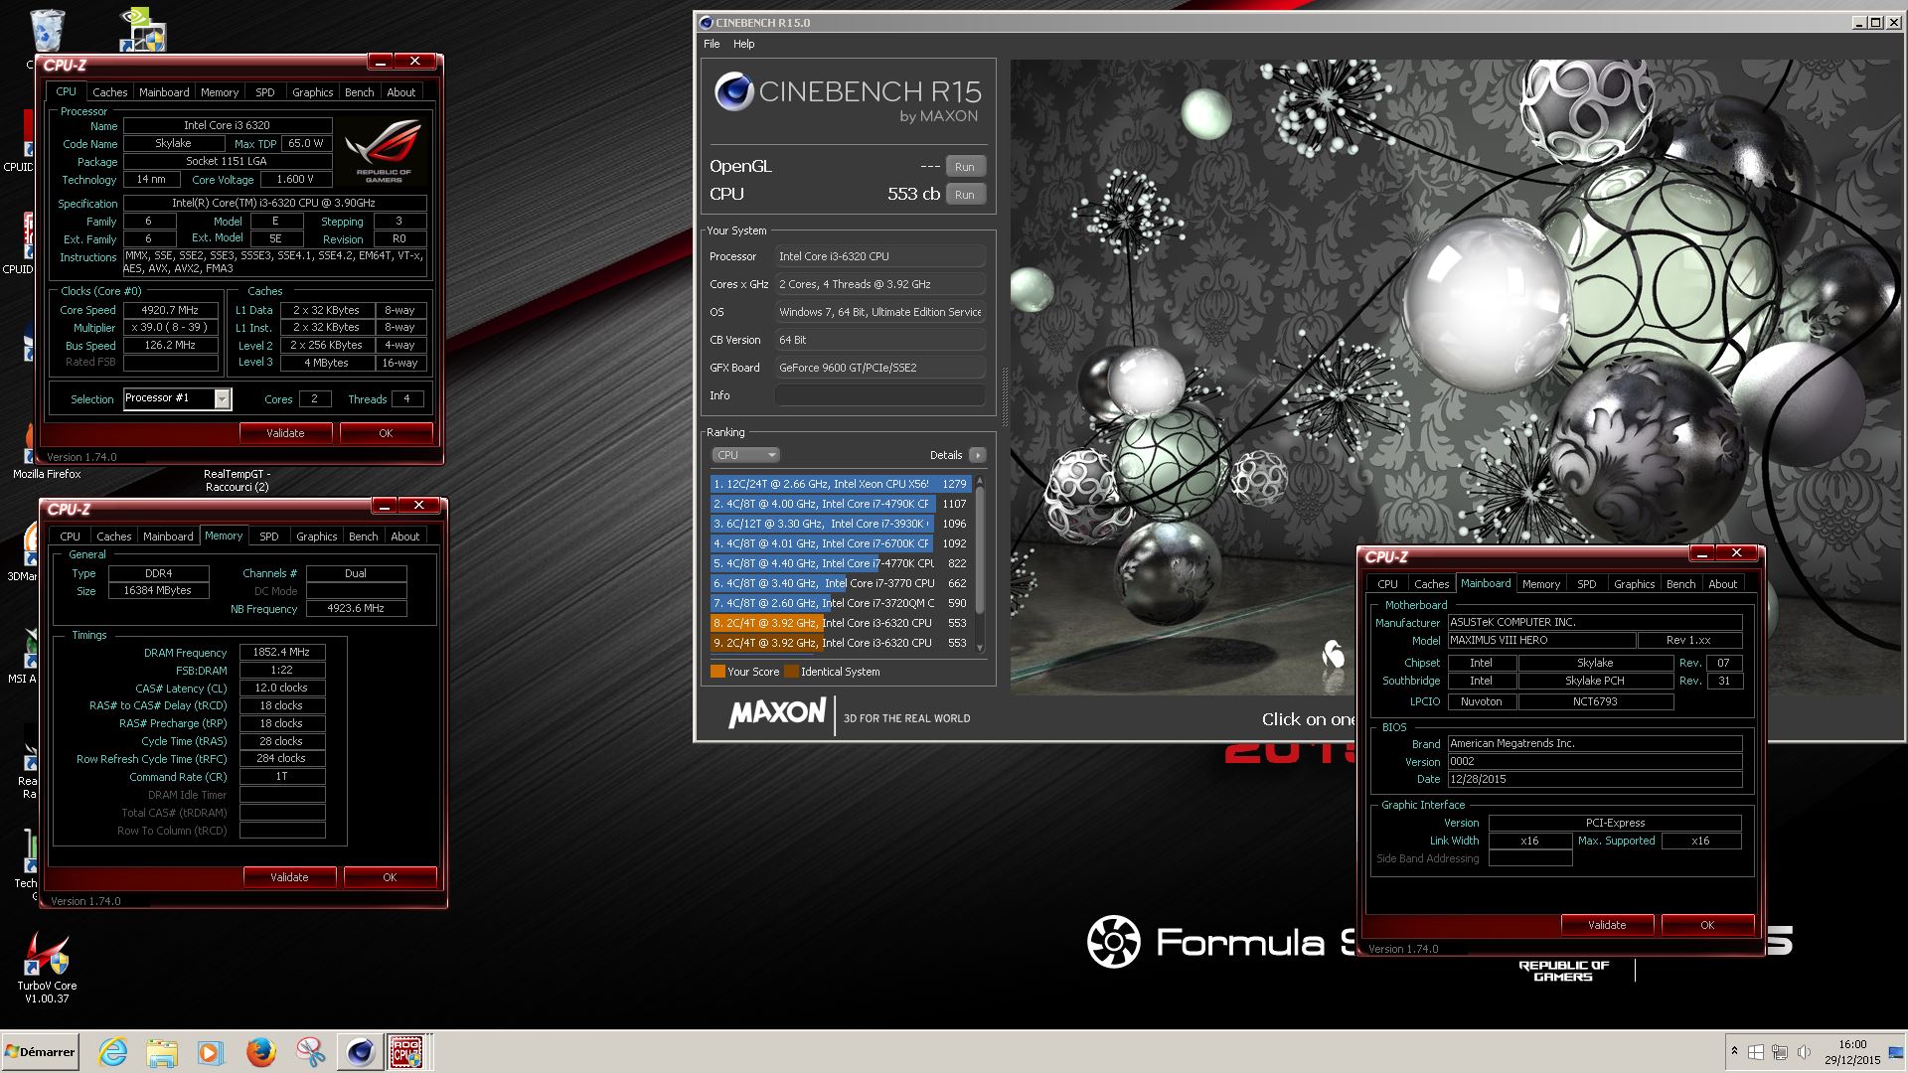Select orange ranking entry 8 Core i3-6320

coord(841,623)
